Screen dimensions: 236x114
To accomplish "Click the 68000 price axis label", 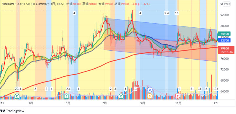I will [x=224, y=80].
